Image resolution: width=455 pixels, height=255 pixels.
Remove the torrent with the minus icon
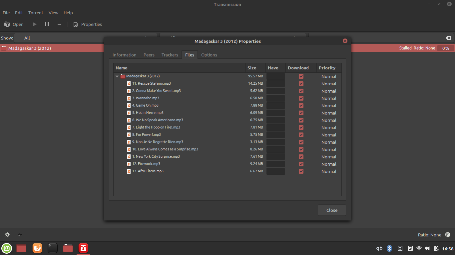(59, 24)
